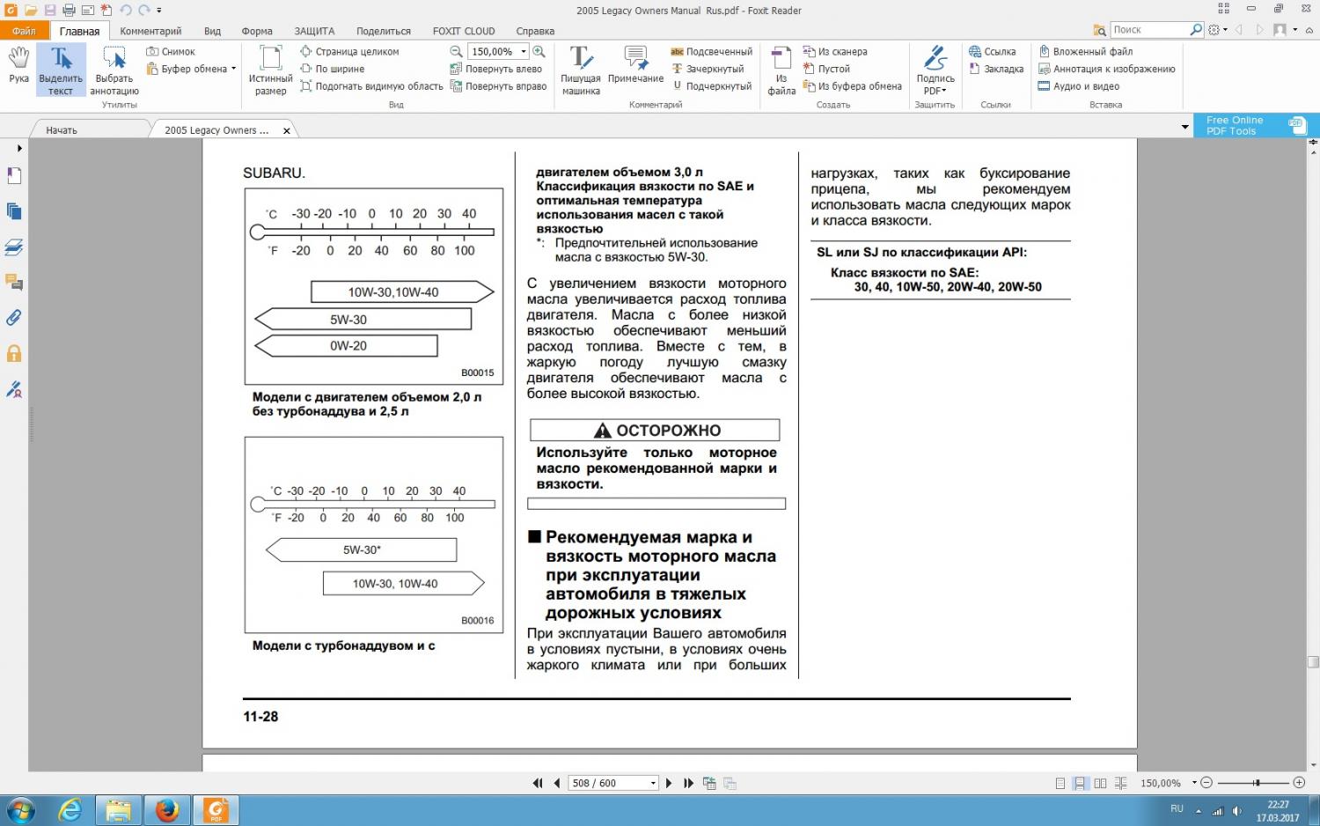Rotate view with Повернуть вправо

tap(499, 86)
